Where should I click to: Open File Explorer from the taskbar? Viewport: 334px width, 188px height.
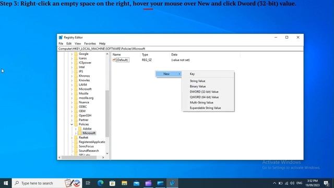click(x=124, y=183)
